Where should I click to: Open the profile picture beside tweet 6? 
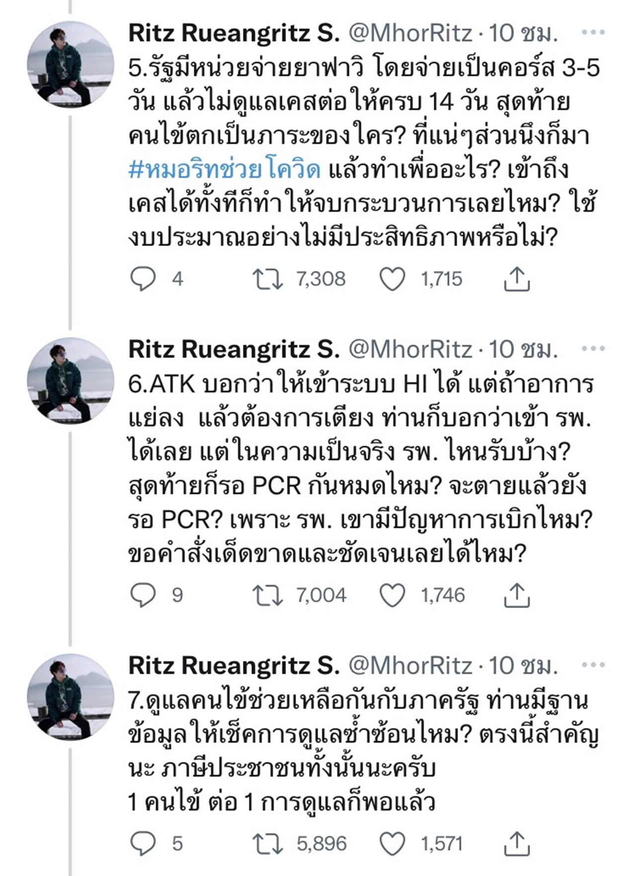coord(71,381)
